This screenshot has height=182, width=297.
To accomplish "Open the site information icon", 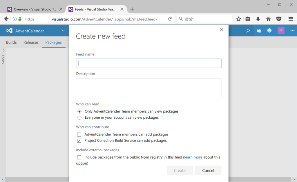I will 15,19.
